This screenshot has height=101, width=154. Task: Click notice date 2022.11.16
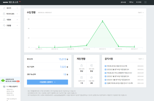coord(140,83)
